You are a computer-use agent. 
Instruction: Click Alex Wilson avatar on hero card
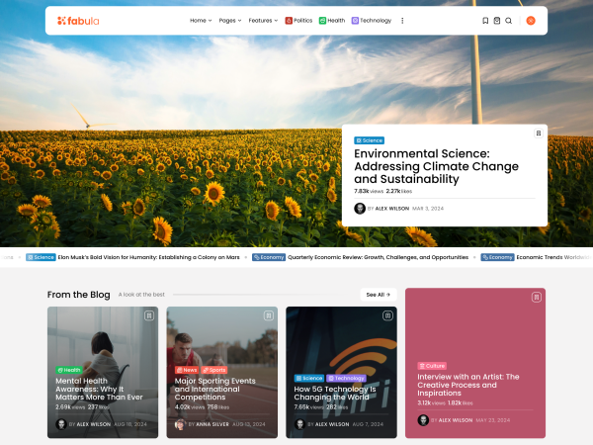coord(360,209)
